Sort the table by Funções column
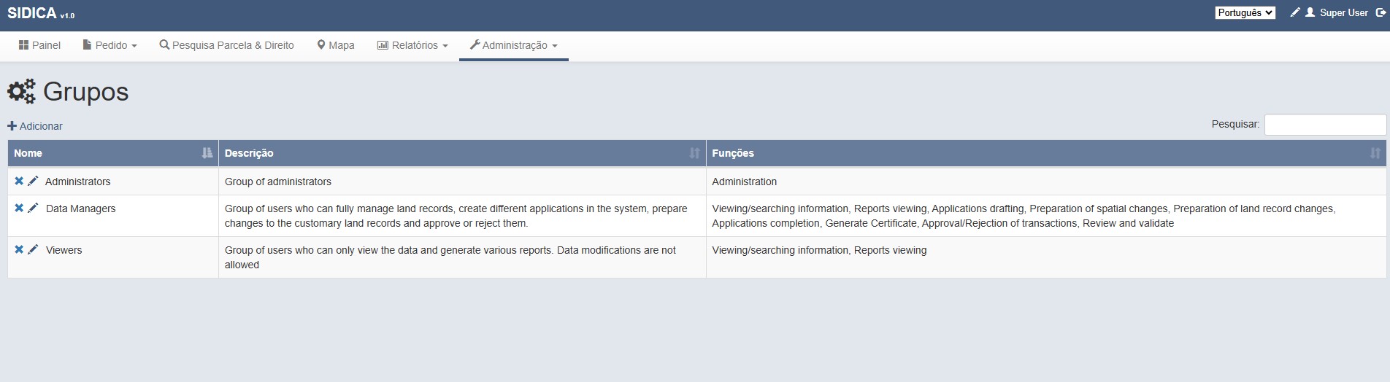Viewport: 1390px width, 382px height. coord(1045,153)
